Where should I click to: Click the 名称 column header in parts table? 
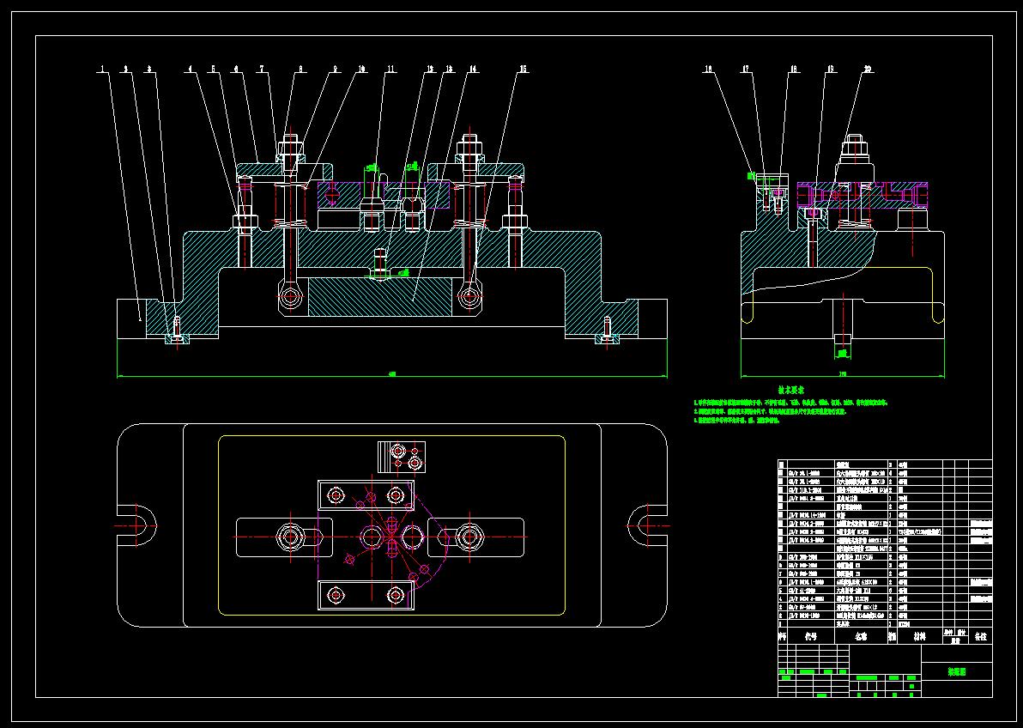pyautogui.click(x=861, y=637)
